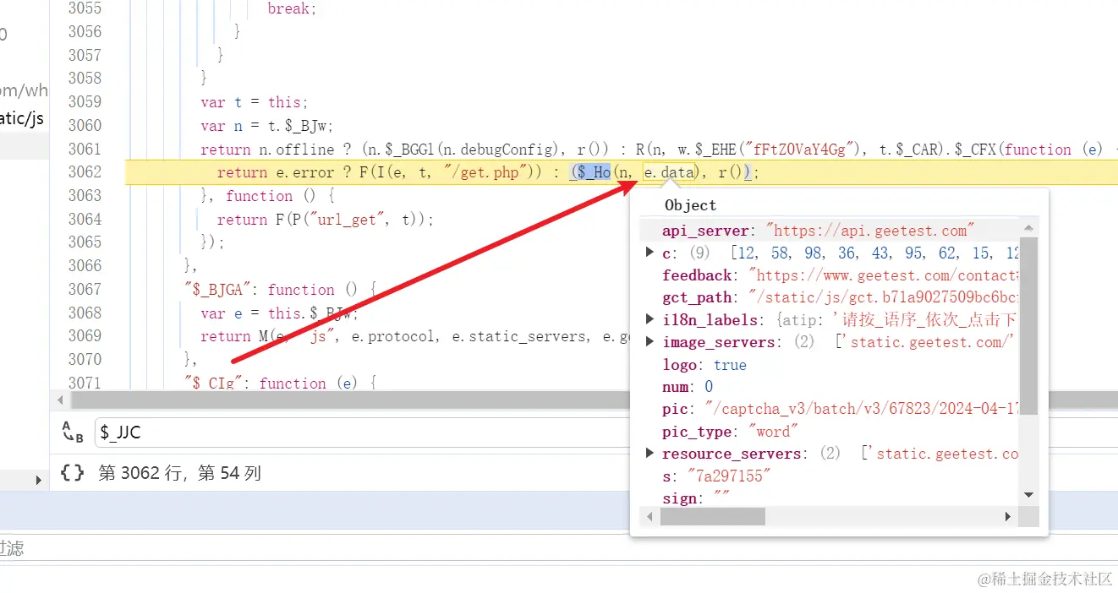Click the sign property row
This screenshot has width=1118, height=593.
(696, 498)
